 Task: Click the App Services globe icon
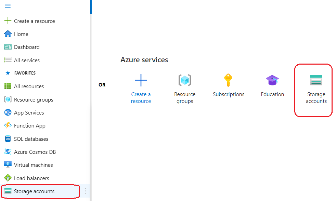click(8, 112)
